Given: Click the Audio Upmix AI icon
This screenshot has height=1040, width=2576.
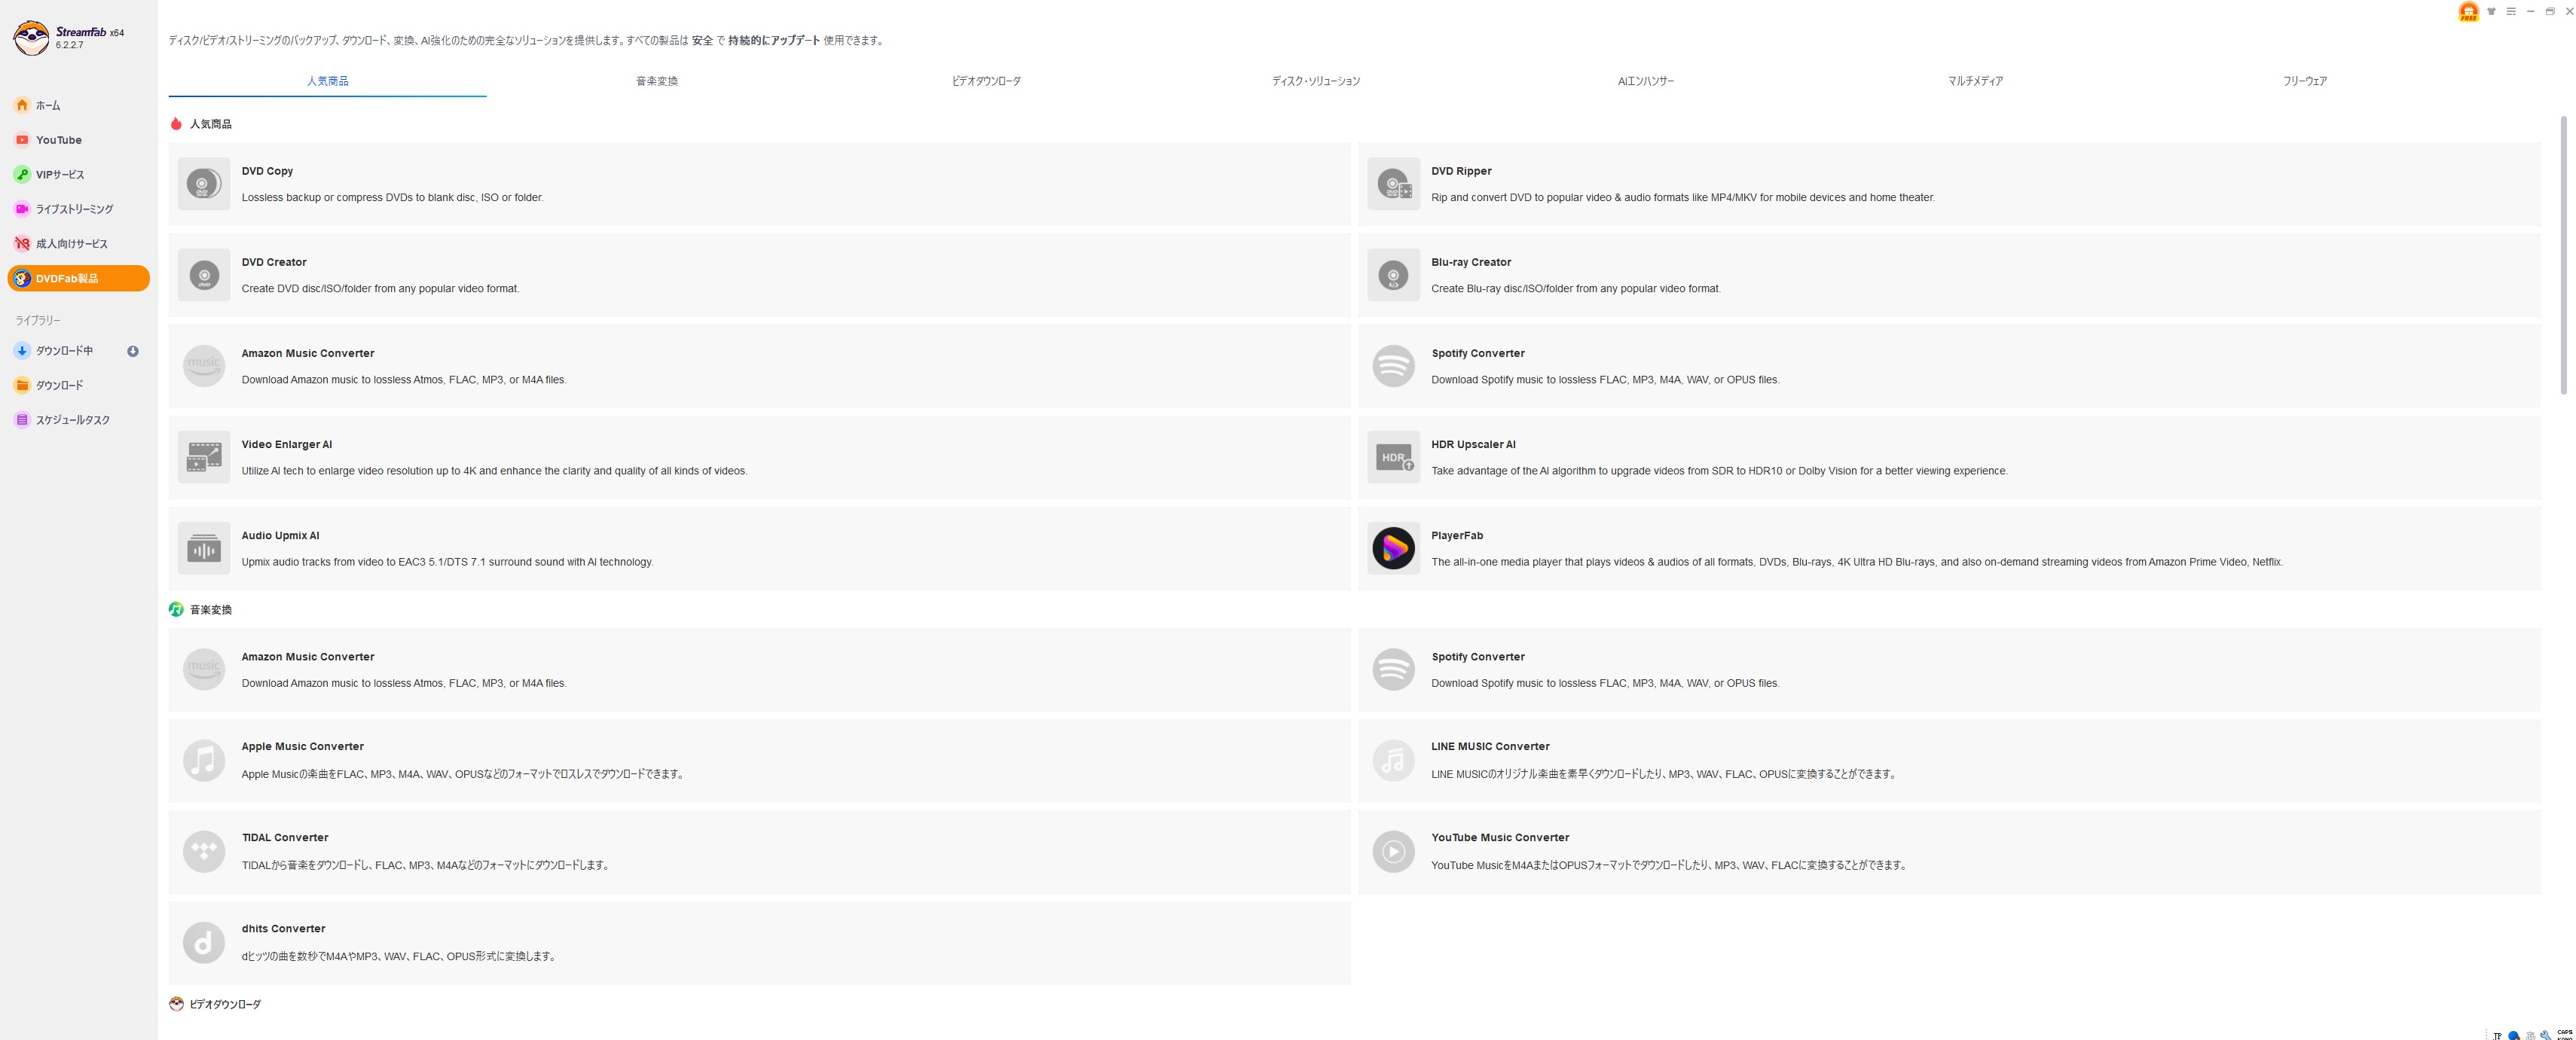Looking at the screenshot, I should pos(203,548).
